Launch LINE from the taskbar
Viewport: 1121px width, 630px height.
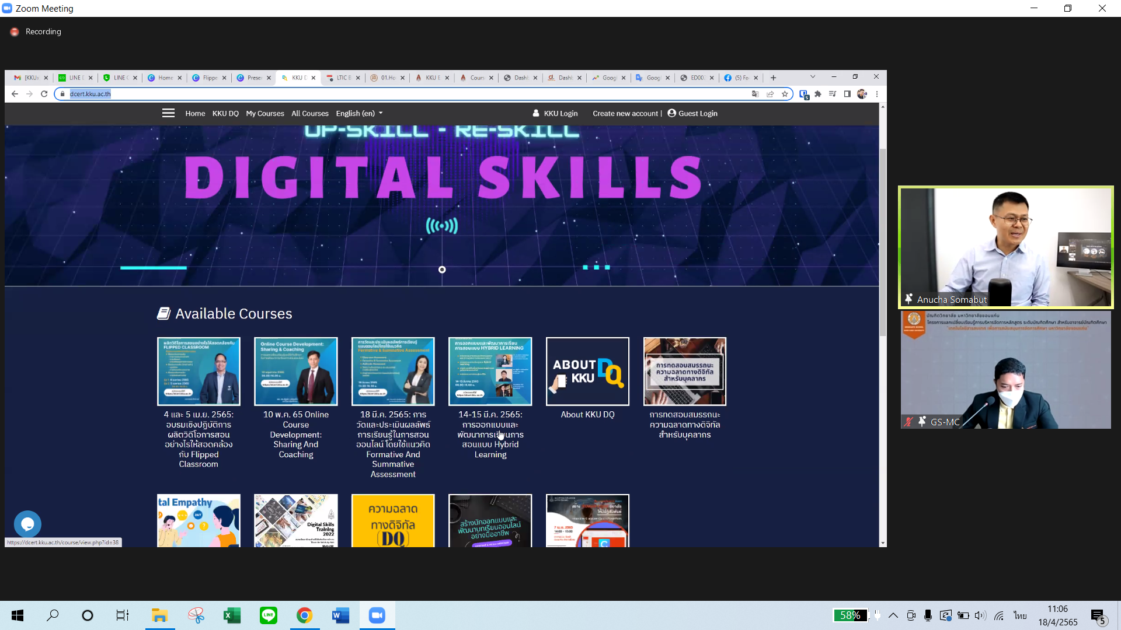(269, 615)
